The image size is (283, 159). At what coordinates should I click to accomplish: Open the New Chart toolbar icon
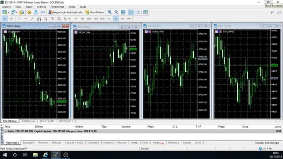(x=4, y=12)
